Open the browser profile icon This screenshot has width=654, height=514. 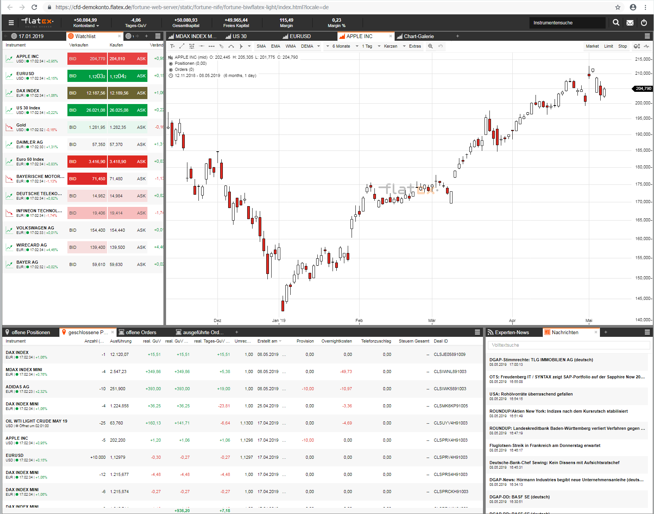pyautogui.click(x=633, y=7)
